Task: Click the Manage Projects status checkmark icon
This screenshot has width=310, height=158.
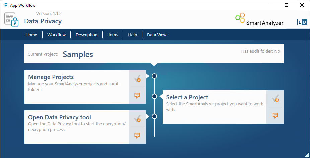Action: (x=137, y=79)
